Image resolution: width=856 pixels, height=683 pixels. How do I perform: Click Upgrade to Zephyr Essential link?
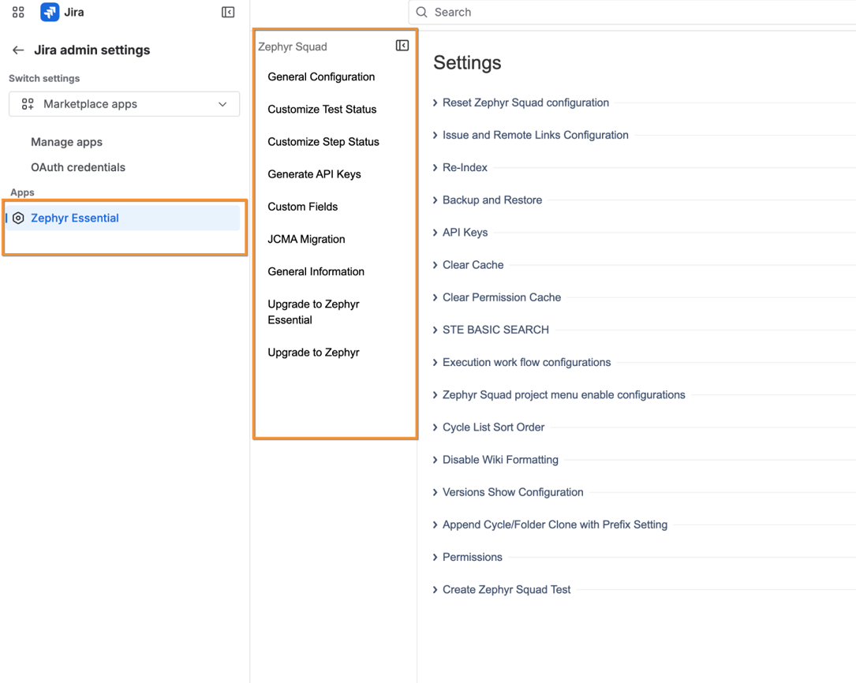click(313, 312)
